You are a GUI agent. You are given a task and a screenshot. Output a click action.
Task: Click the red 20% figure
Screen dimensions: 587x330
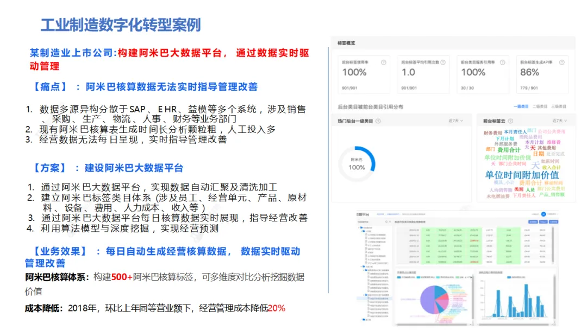coord(276,308)
